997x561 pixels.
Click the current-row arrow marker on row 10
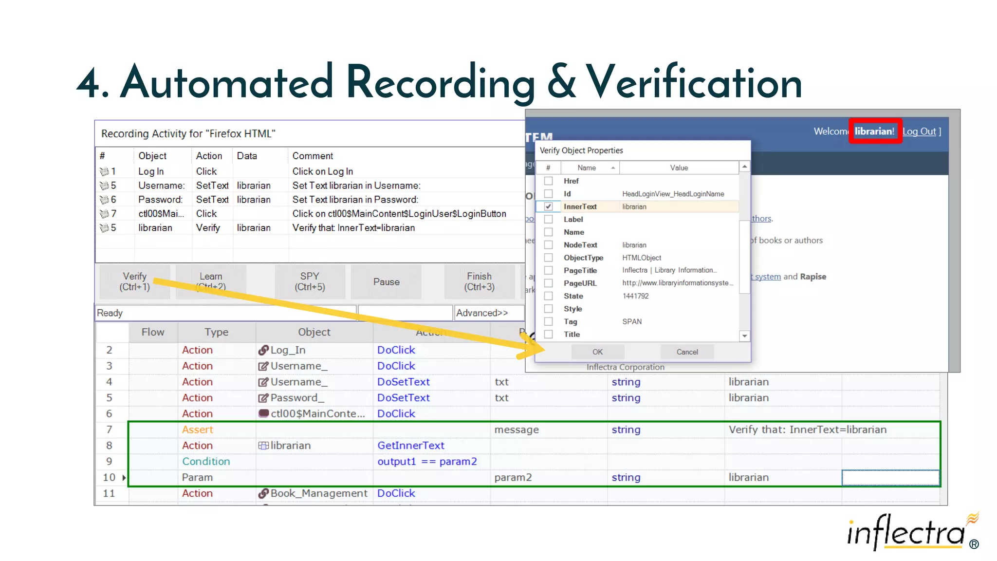(x=124, y=478)
